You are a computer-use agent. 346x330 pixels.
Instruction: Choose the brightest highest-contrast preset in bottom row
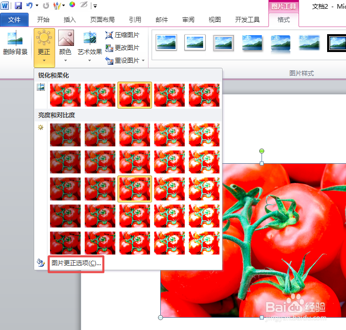click(x=204, y=243)
